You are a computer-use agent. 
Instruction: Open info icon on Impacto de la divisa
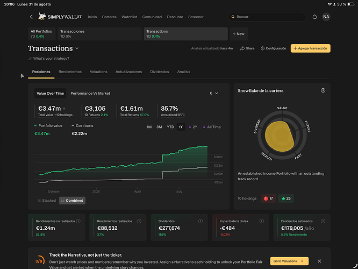coord(262,221)
